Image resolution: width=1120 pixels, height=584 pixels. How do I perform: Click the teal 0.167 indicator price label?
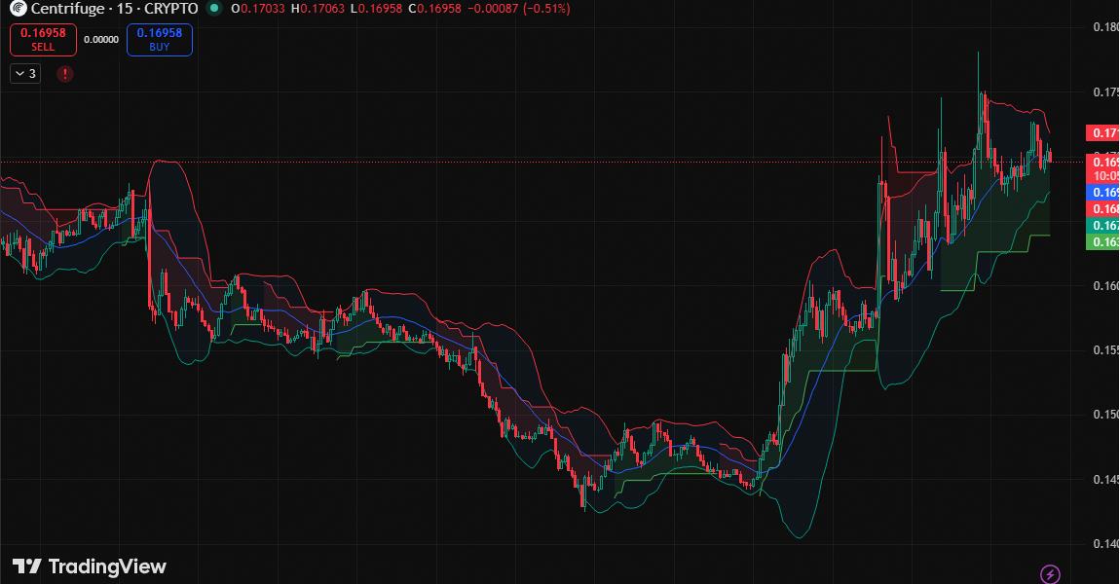tap(1102, 225)
